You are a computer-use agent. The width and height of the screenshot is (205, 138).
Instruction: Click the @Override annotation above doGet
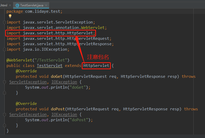26,71
